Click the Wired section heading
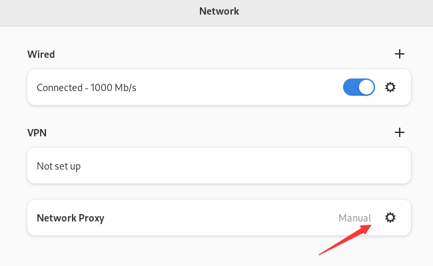433x266 pixels. (x=41, y=55)
